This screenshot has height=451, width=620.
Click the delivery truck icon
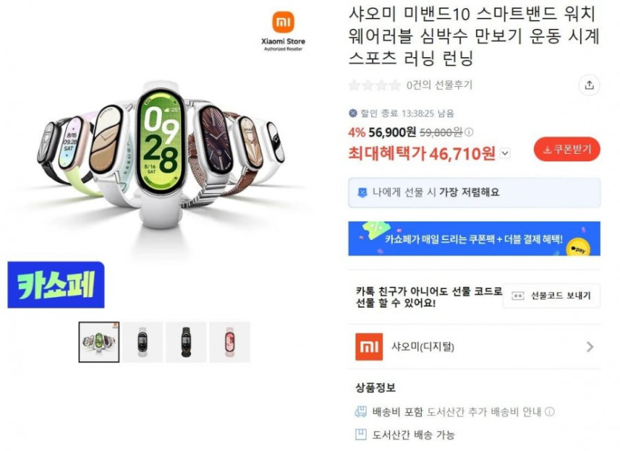coord(361,412)
